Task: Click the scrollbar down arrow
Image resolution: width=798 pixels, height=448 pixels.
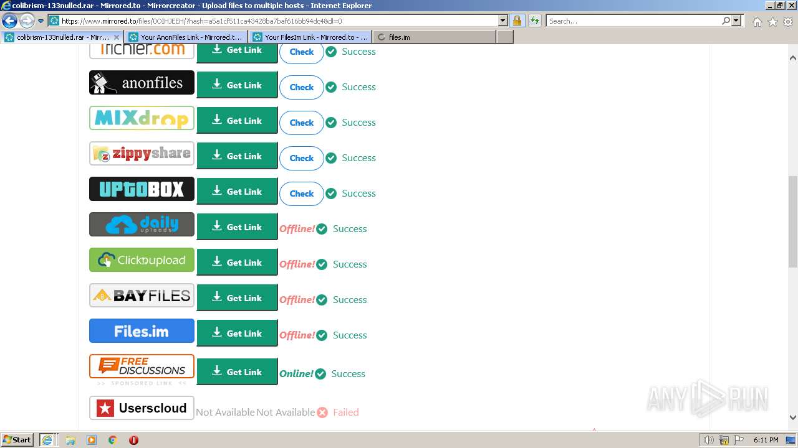Action: tap(793, 418)
